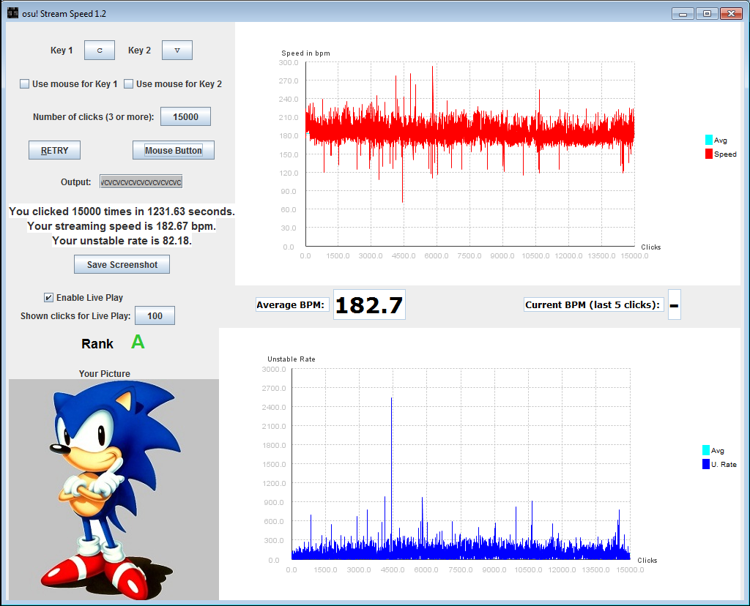Uncheck the Enable Live Play checkbox
Screen dimensions: 750x606
48,298
